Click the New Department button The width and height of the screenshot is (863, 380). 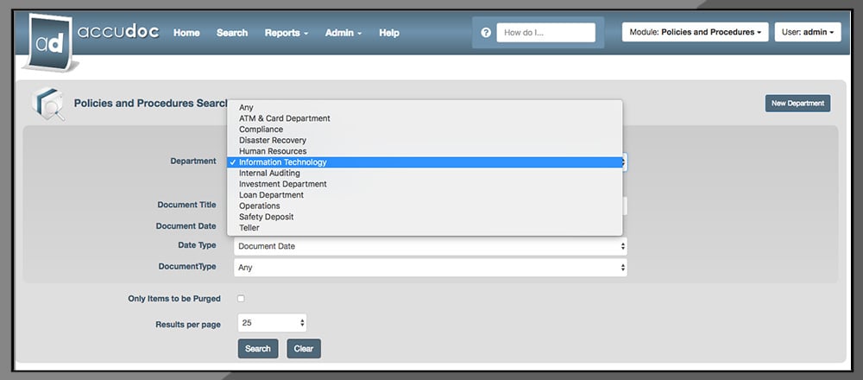tap(797, 104)
